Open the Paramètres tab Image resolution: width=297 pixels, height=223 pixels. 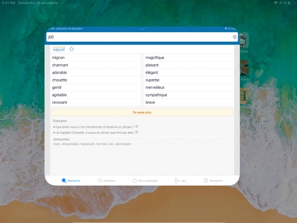(x=213, y=181)
